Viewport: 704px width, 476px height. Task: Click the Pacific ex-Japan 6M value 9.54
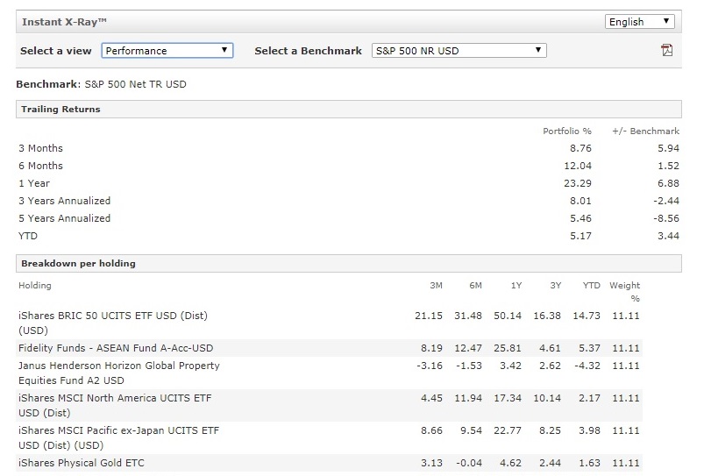click(x=471, y=430)
